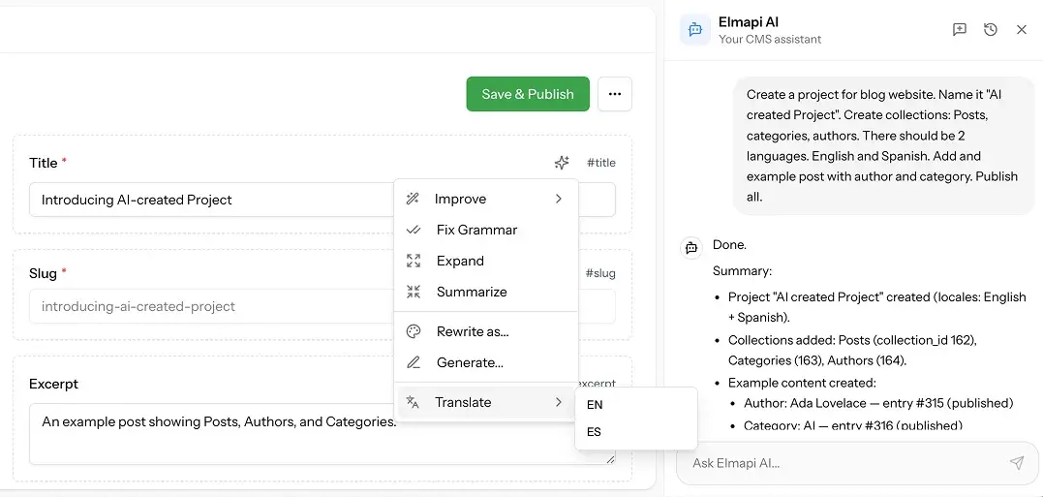Click the AI sparkle icon beside Title
This screenshot has width=1043, height=497.
point(562,163)
